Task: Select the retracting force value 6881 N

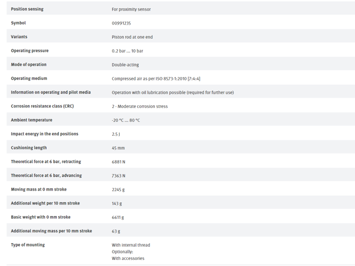Action: tap(118, 162)
